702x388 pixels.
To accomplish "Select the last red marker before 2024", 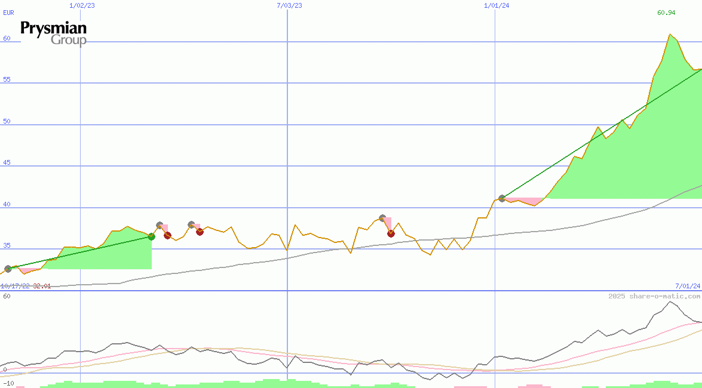I will [391, 233].
